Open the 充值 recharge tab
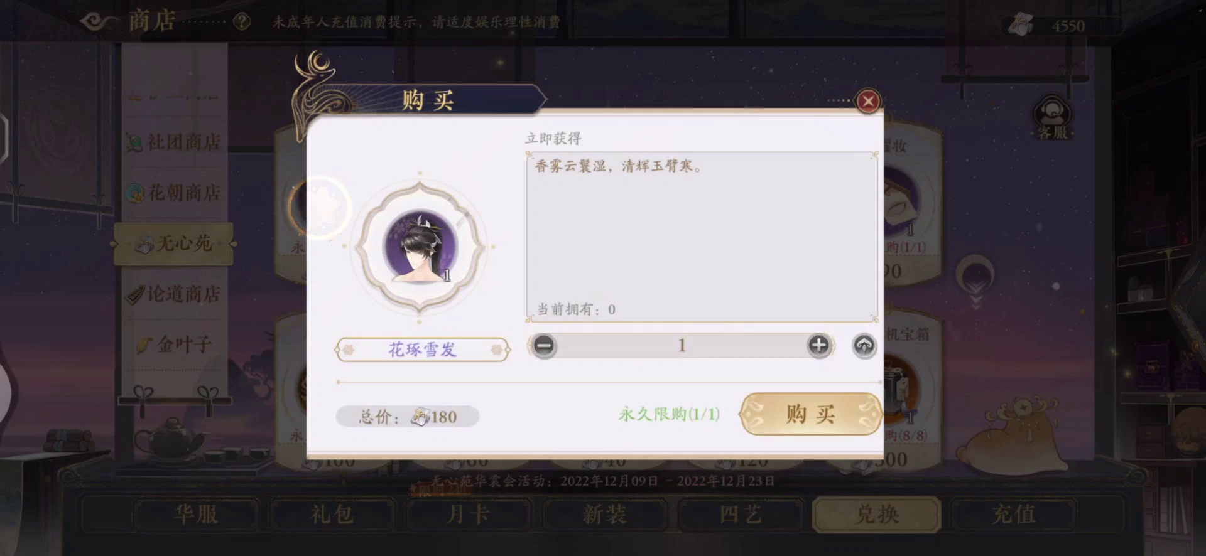Viewport: 1206px width, 556px height. point(1014,515)
